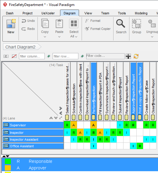Open the Ungroup dropdown chevron
The height and width of the screenshot is (173, 158).
pyautogui.click(x=152, y=37)
